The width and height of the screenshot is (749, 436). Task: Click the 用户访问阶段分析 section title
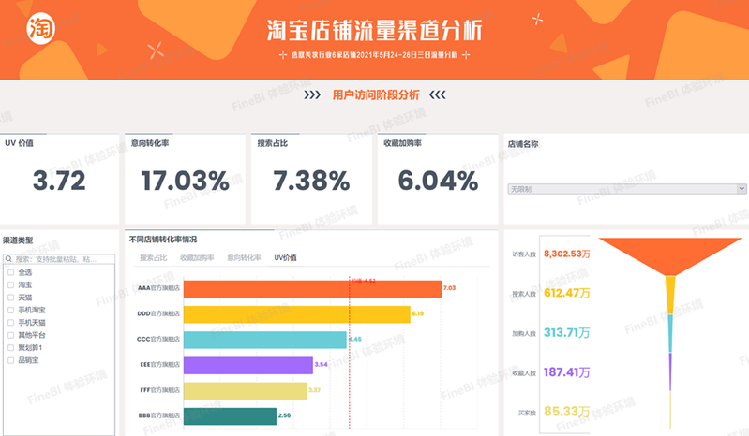(x=376, y=94)
